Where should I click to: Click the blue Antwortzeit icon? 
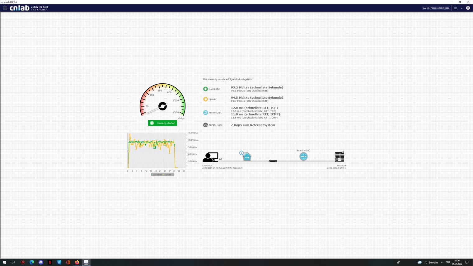[x=205, y=113]
